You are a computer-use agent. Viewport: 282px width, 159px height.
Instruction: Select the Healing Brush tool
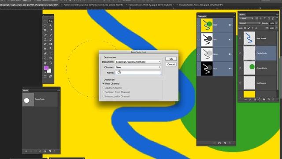click(45, 35)
